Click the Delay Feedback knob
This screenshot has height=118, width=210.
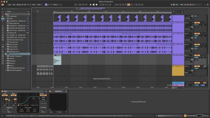point(9,110)
